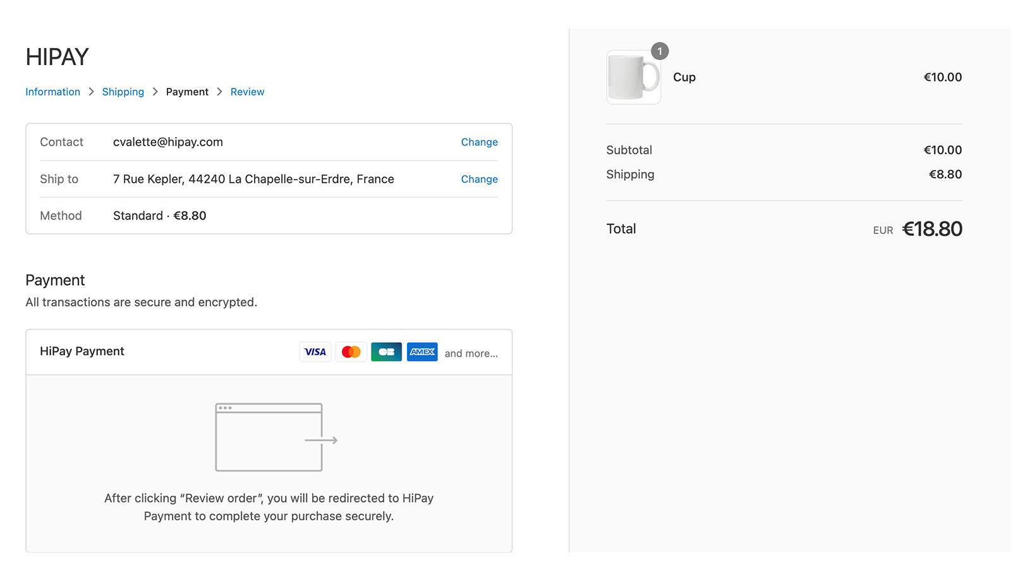Click the quantity badge on the Cup
Viewport: 1011px width, 569px height.
(660, 51)
